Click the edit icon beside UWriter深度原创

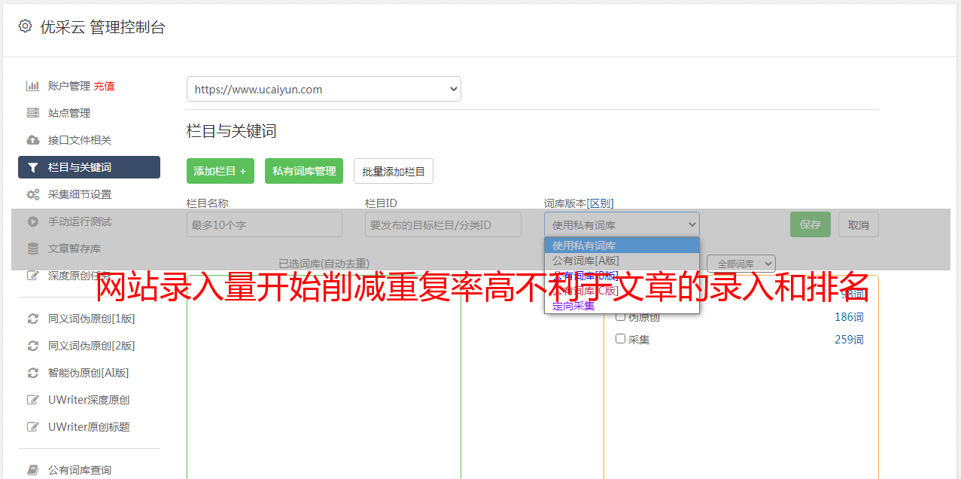[x=32, y=400]
